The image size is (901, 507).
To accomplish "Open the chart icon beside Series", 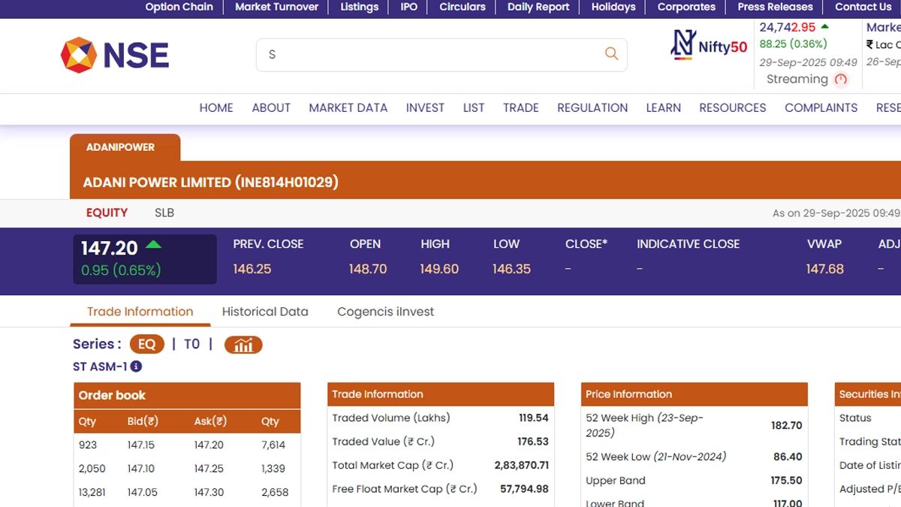I will [x=243, y=345].
